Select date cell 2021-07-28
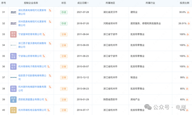This screenshot has width=192, height=115. (83, 12)
